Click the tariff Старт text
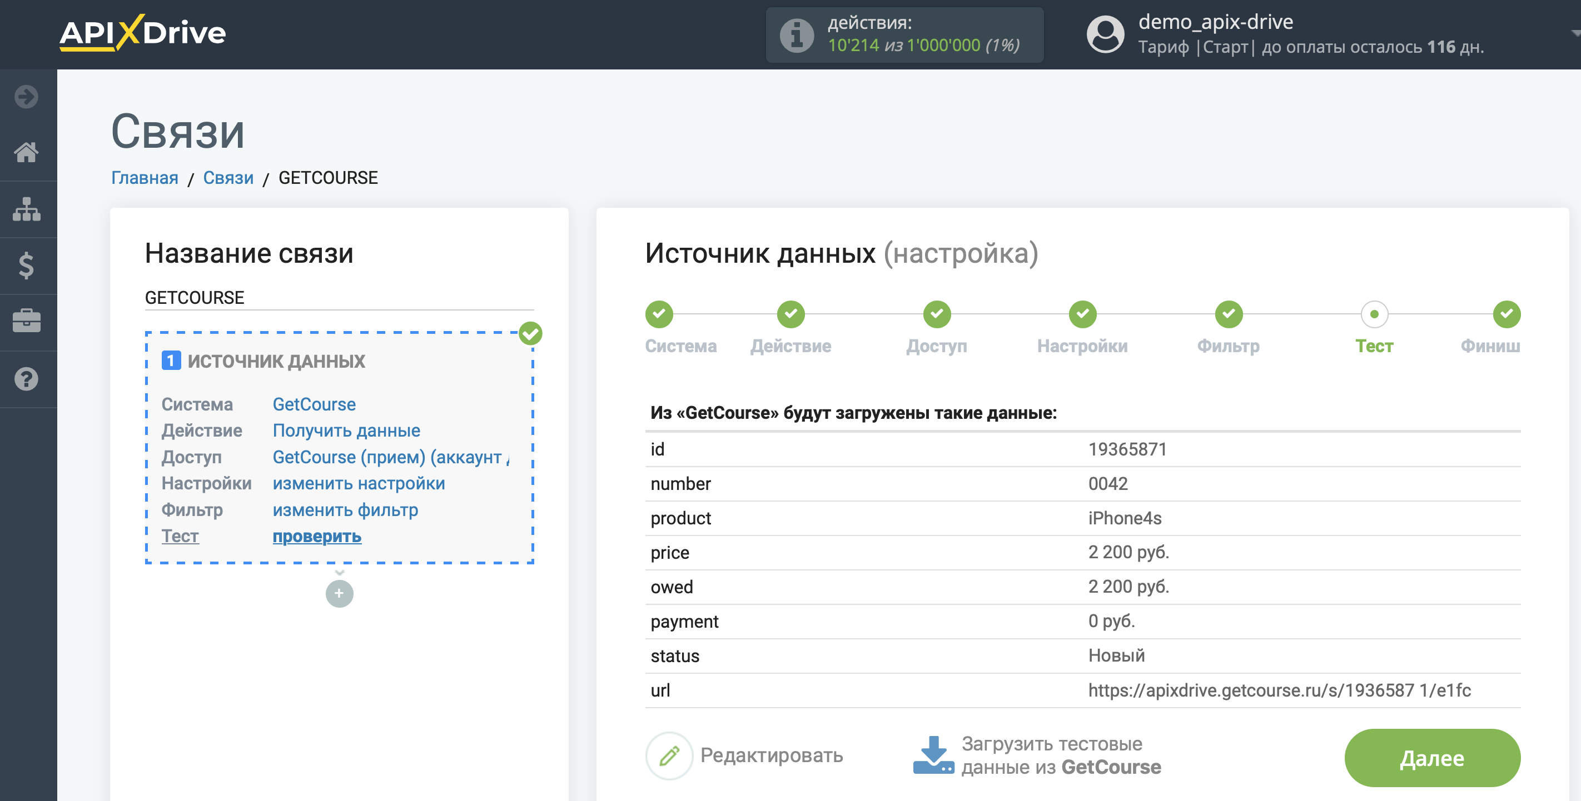Viewport: 1581px width, 801px height. click(x=1225, y=47)
